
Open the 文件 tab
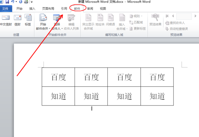coord(5,9)
